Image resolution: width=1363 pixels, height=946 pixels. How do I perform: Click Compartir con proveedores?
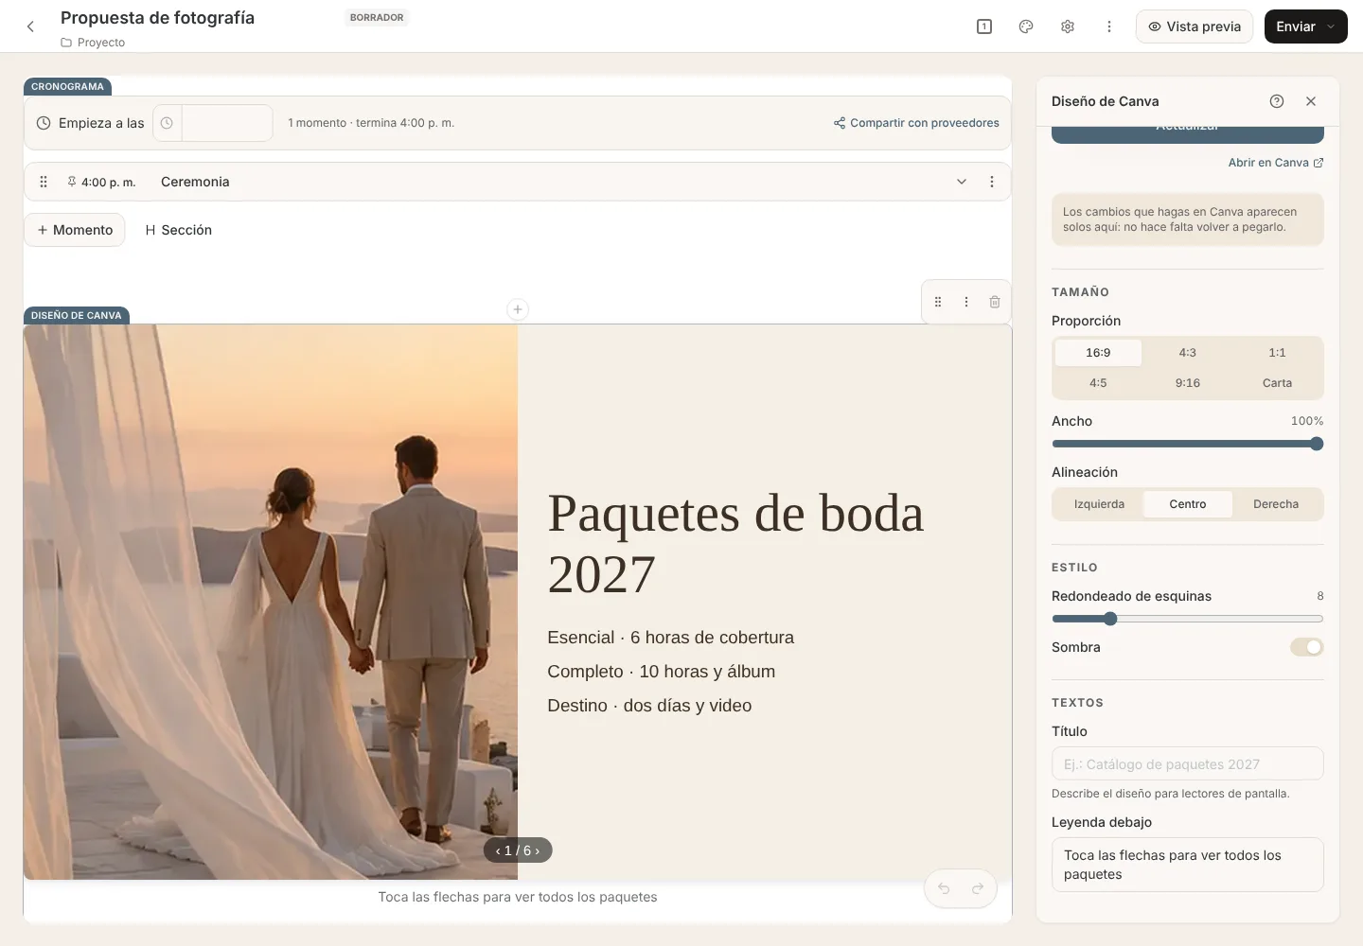pos(916,123)
